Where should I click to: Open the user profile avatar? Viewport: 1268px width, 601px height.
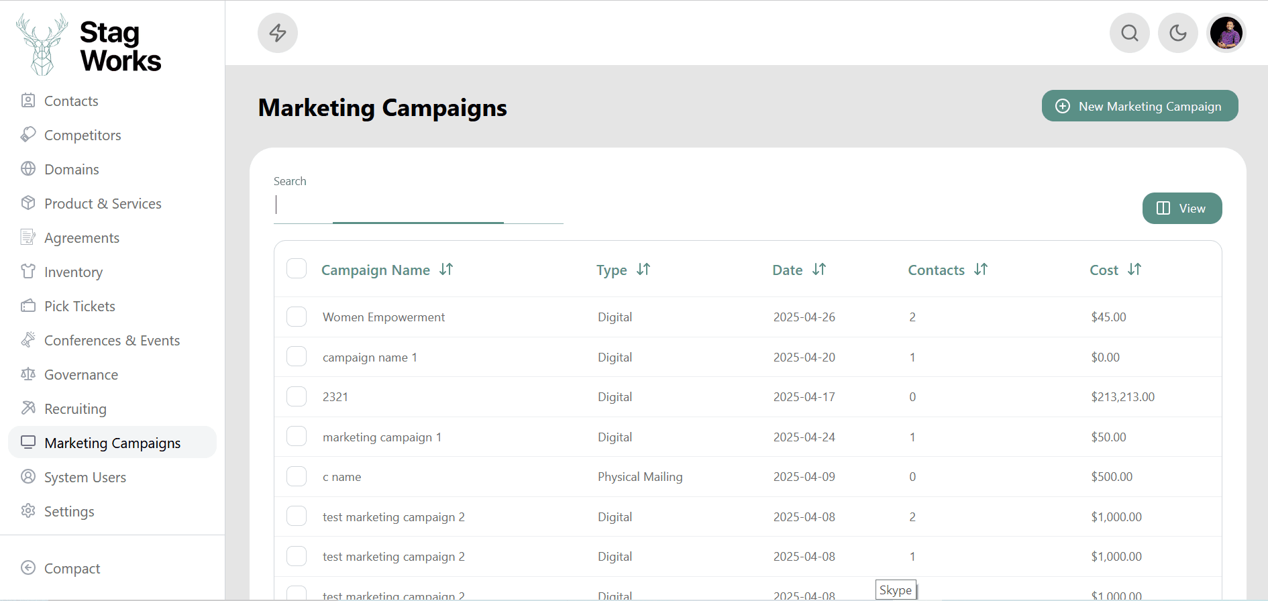pyautogui.click(x=1226, y=33)
